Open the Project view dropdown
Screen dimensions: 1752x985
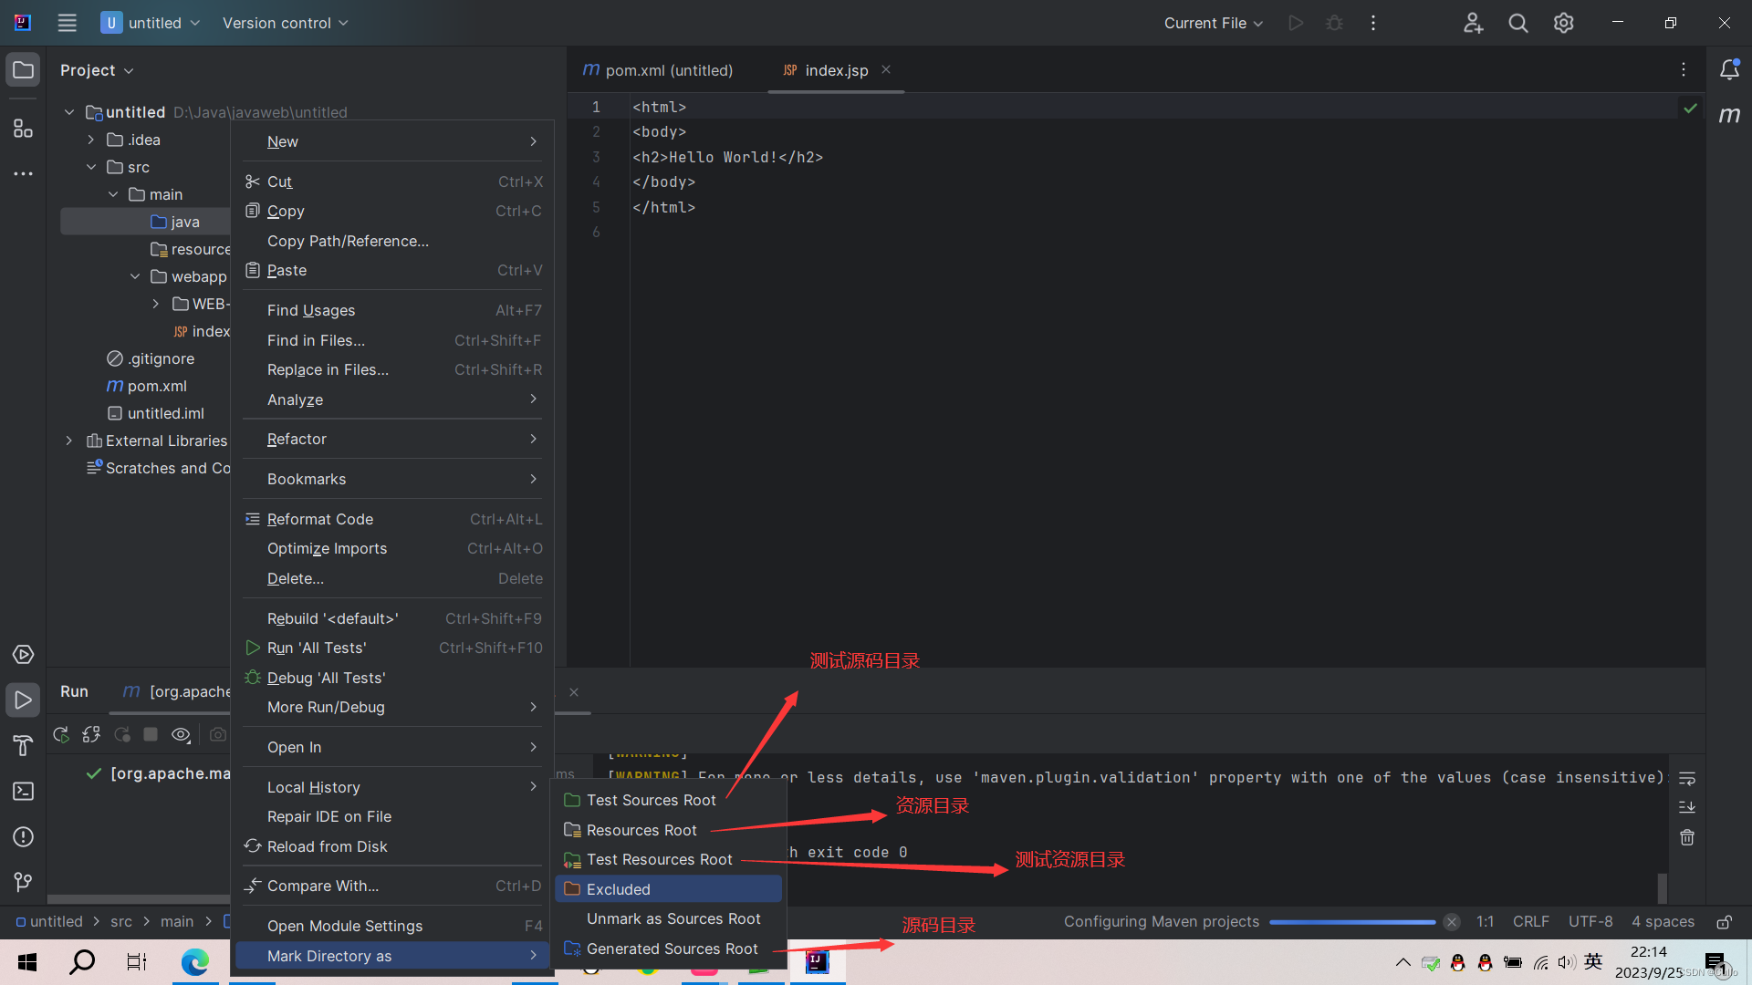[x=97, y=70]
